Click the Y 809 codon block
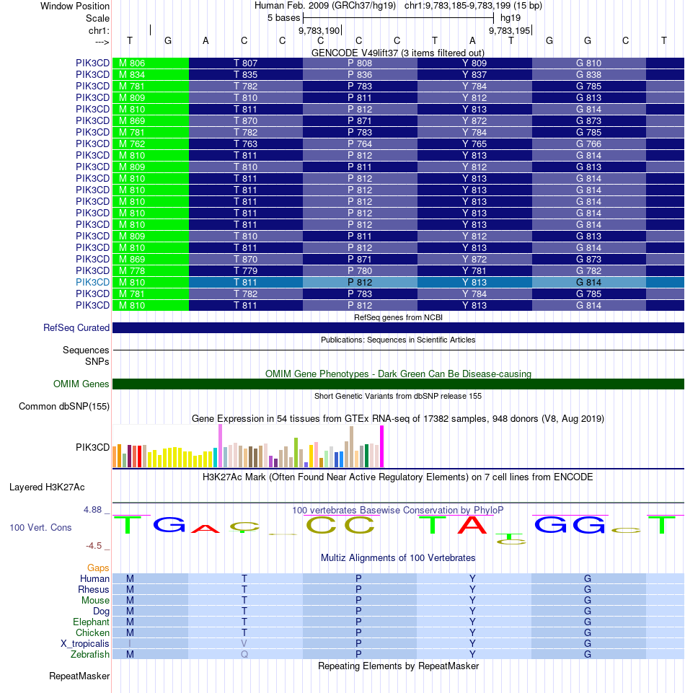This screenshot has width=685, height=693. 474,63
